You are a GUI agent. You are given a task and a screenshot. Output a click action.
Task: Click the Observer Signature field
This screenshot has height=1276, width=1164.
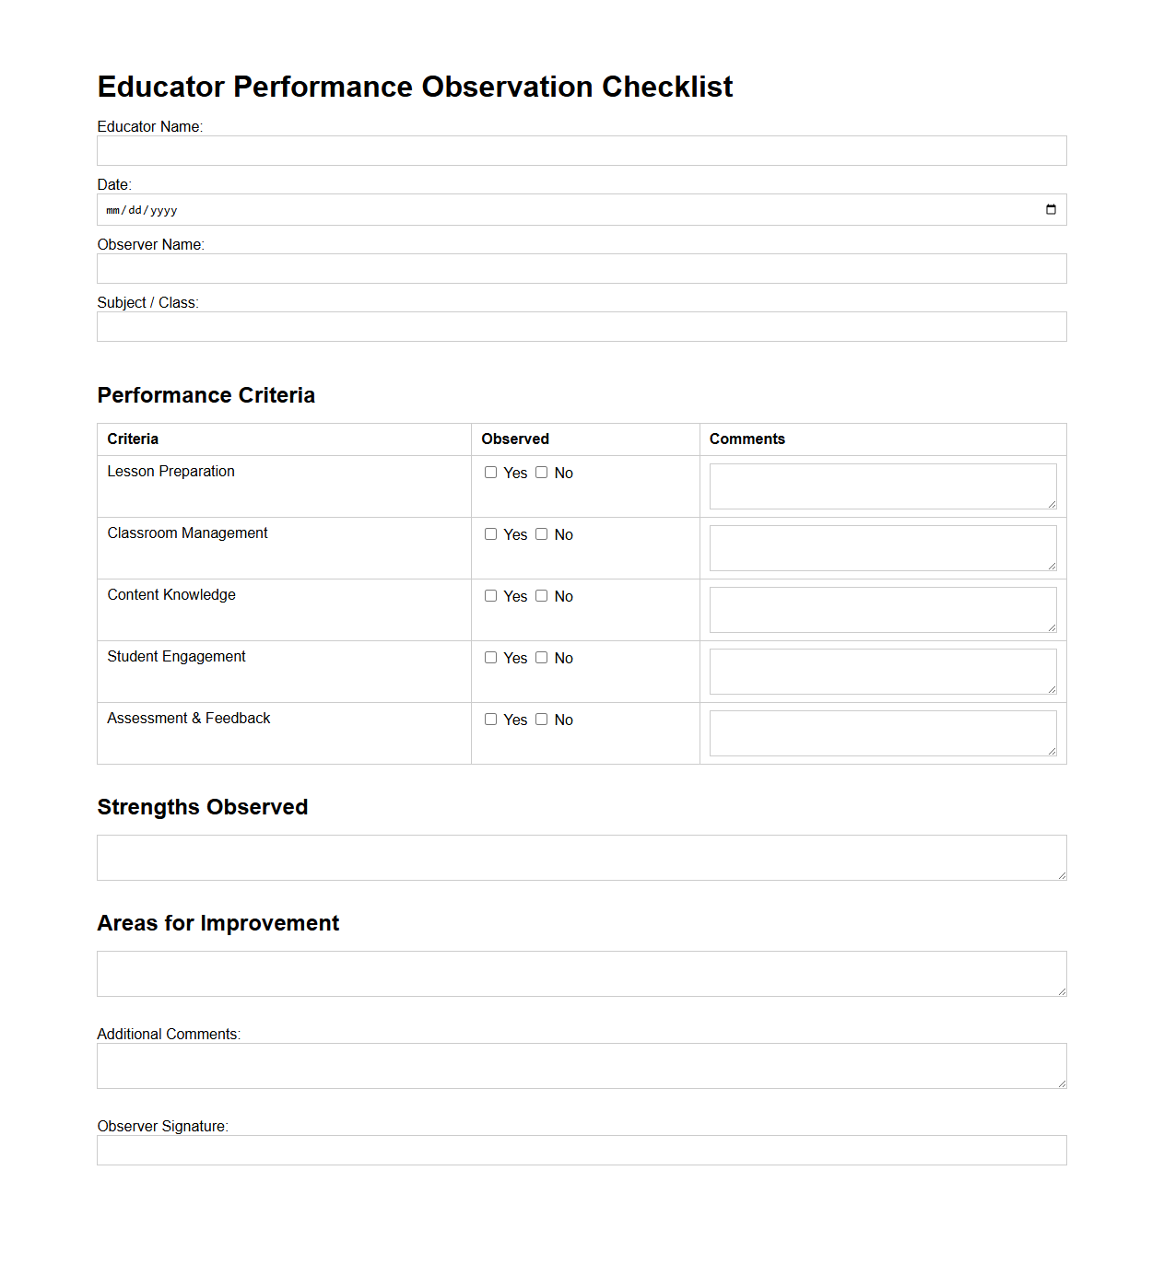pyautogui.click(x=582, y=1150)
